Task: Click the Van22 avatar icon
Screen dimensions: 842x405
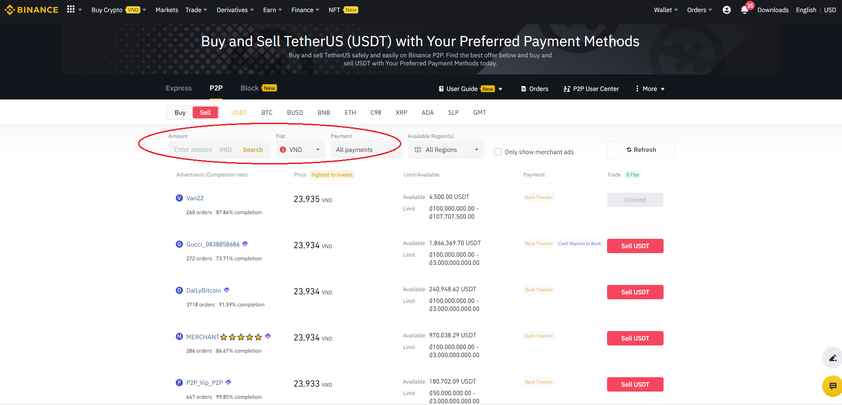Action: (179, 198)
